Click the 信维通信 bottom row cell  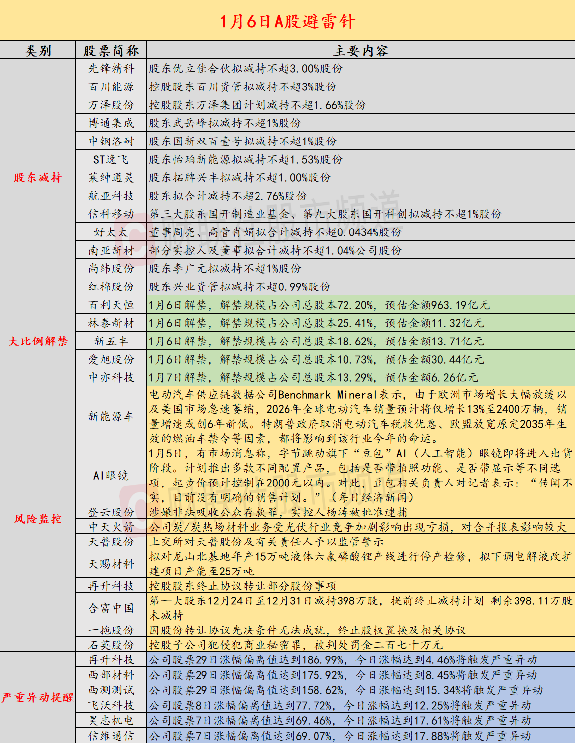tap(111, 736)
